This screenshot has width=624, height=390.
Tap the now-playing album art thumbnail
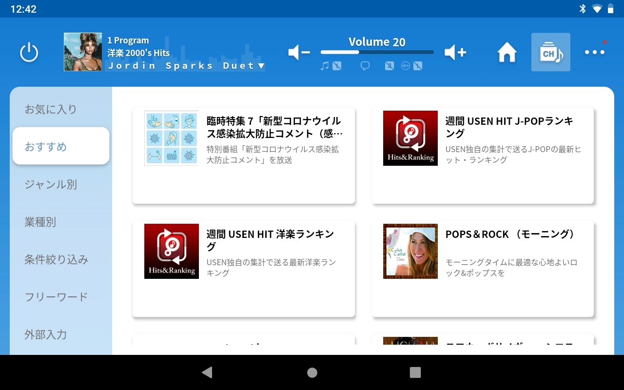(x=83, y=52)
